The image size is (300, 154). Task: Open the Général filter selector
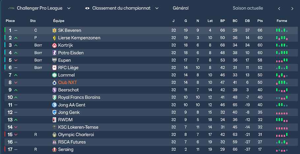point(181,8)
